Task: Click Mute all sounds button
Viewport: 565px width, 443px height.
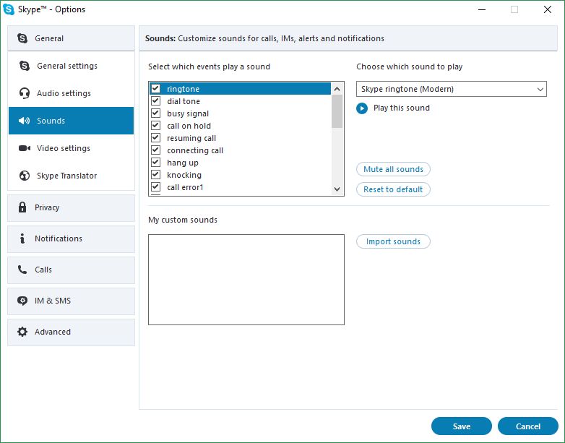Action: [393, 169]
